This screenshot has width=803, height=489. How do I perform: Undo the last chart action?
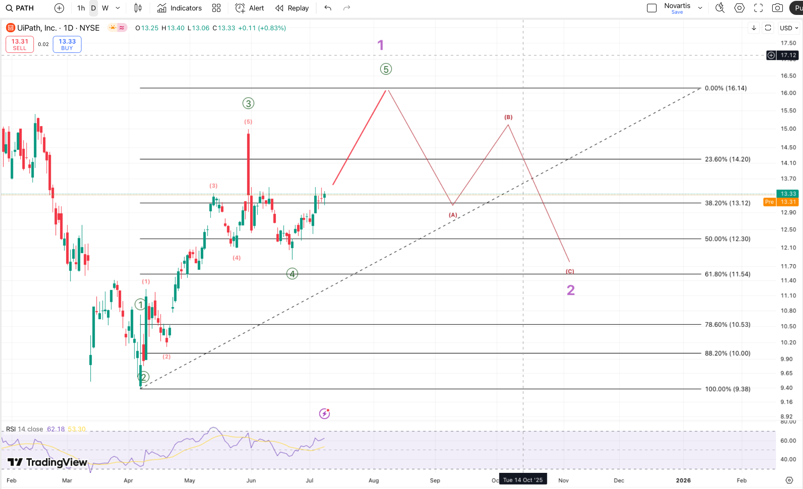pos(328,8)
